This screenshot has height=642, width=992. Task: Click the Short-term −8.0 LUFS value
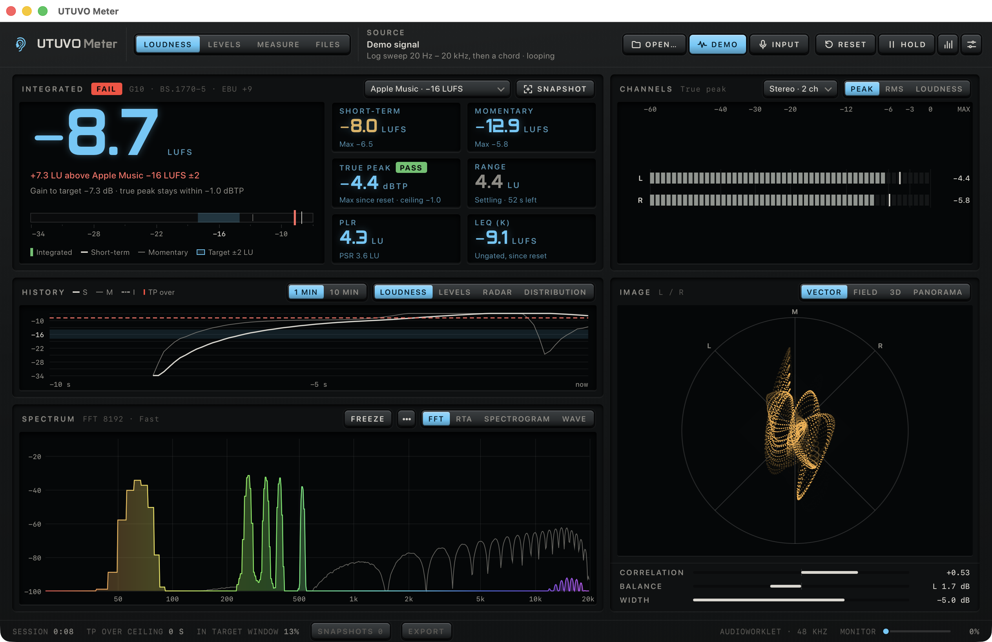[359, 126]
